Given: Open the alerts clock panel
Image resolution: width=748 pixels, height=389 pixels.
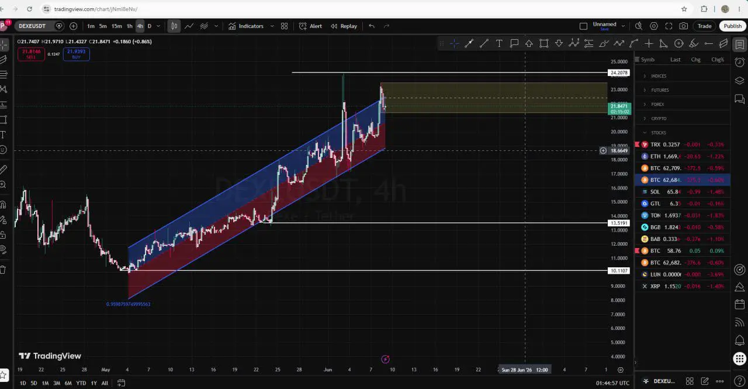Looking at the screenshot, I should pos(739,62).
